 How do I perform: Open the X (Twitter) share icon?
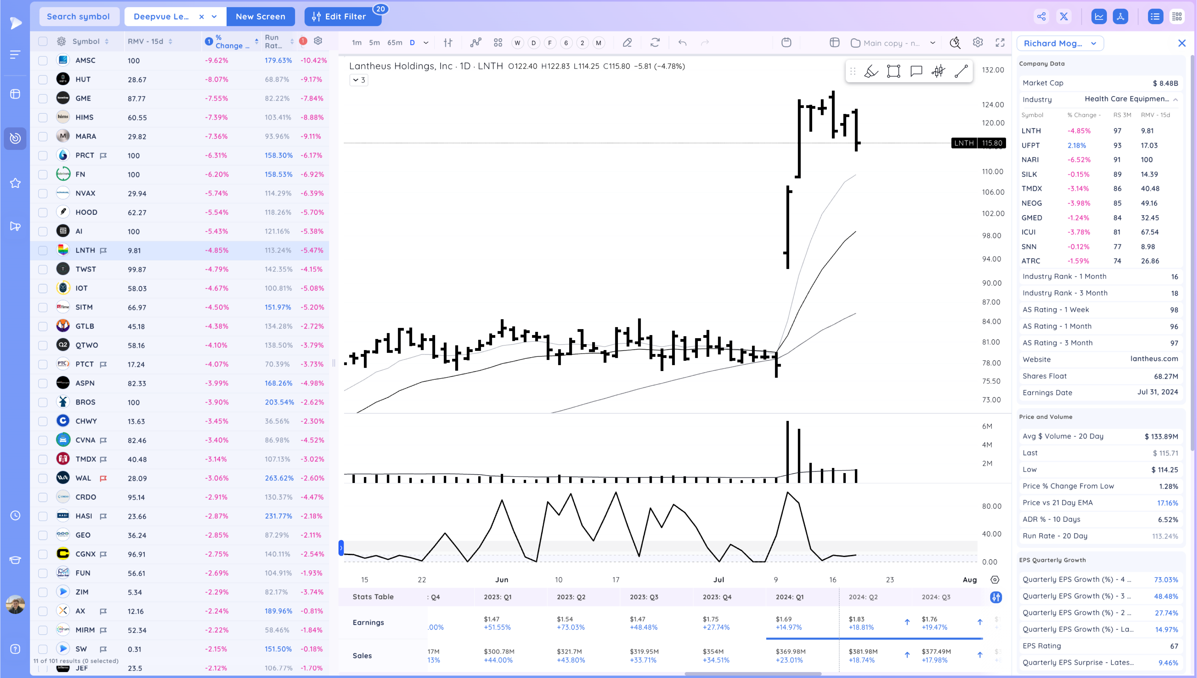(1064, 17)
